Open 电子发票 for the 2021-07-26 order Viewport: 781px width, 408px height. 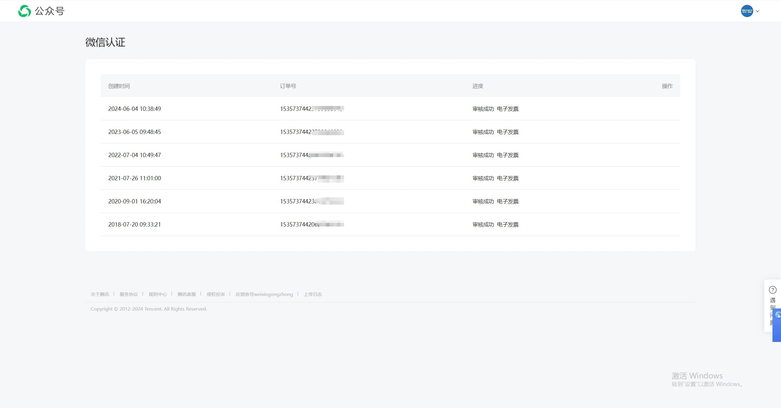coord(508,178)
